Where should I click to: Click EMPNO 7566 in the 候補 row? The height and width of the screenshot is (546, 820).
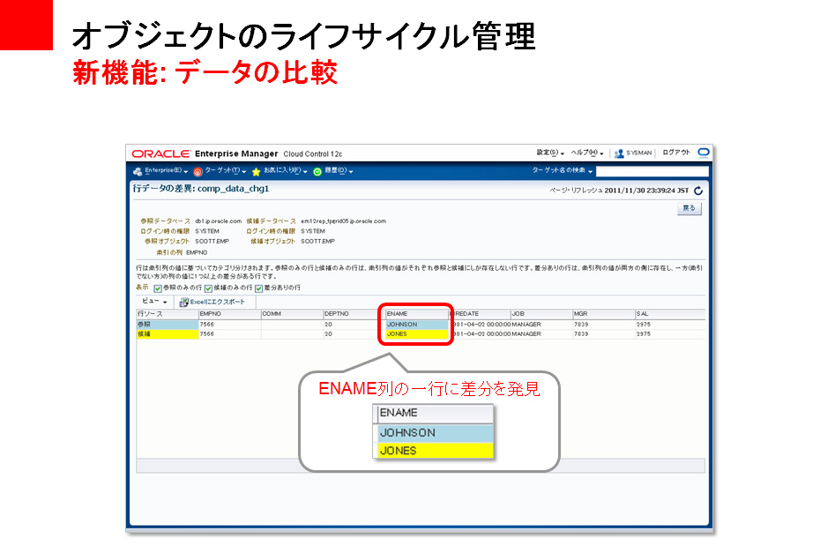(x=207, y=334)
